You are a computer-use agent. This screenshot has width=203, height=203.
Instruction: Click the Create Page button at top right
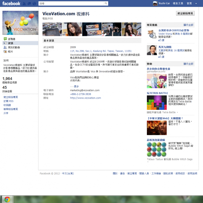click(185, 13)
